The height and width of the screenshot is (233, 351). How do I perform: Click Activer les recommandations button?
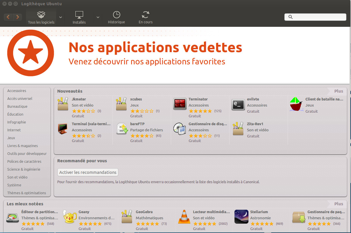[x=88, y=172]
